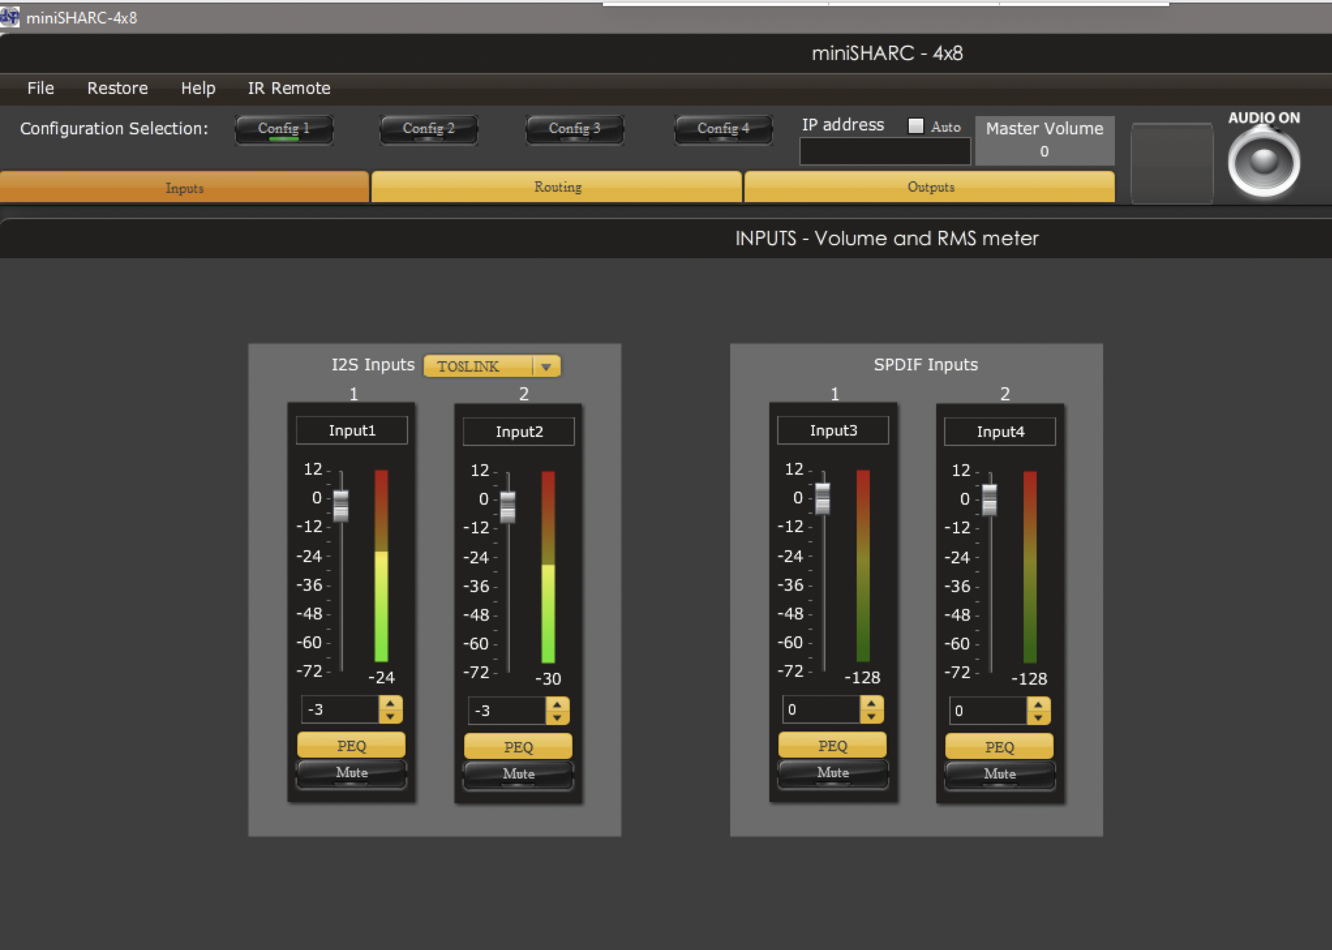This screenshot has height=950, width=1332.
Task: Click the AUDIO ON speaker icon
Action: click(x=1264, y=162)
